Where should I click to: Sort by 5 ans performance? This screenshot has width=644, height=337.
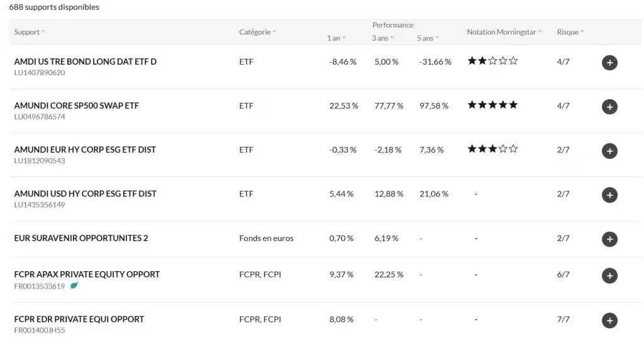pyautogui.click(x=428, y=38)
